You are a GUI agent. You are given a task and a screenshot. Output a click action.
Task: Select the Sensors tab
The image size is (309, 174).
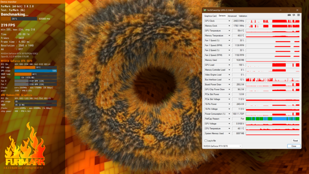pos(222,16)
